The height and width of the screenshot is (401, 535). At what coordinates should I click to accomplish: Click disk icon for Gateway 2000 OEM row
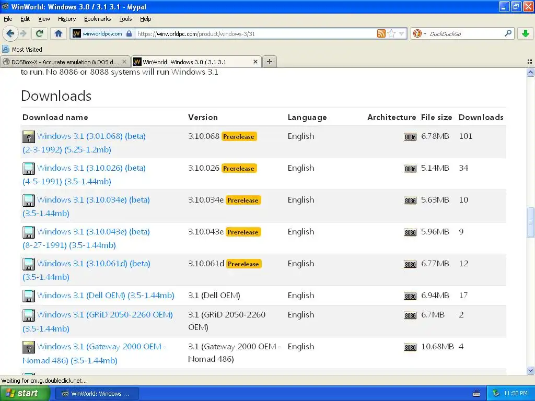tap(29, 347)
